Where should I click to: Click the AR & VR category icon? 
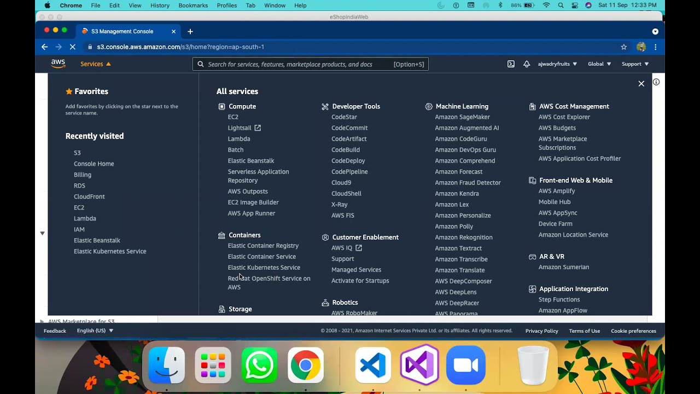pyautogui.click(x=532, y=257)
